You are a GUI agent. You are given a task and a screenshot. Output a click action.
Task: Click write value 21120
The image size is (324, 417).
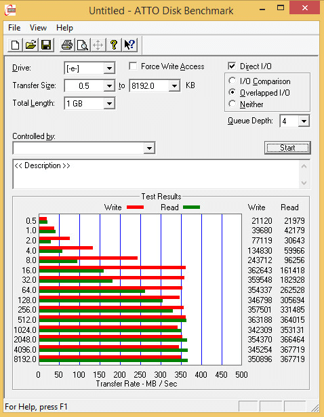(262, 221)
